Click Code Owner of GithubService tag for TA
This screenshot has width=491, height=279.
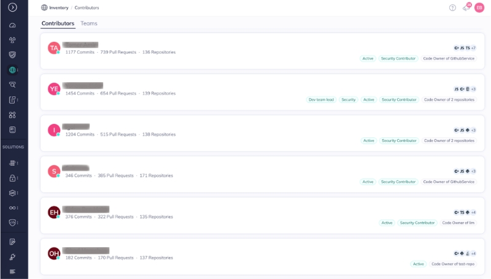click(x=449, y=58)
